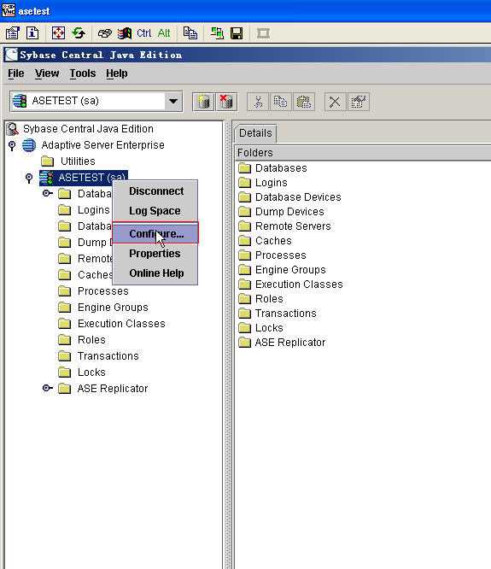Toggle the Ctrl key button in VNC toolbar
Viewport: 491px width, 569px height.
tap(144, 33)
